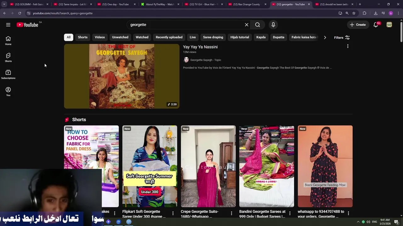Open the account avatar menu
The image size is (403, 226).
click(x=389, y=25)
